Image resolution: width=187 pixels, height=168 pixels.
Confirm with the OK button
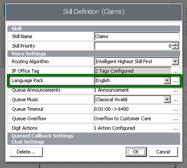click(136, 152)
